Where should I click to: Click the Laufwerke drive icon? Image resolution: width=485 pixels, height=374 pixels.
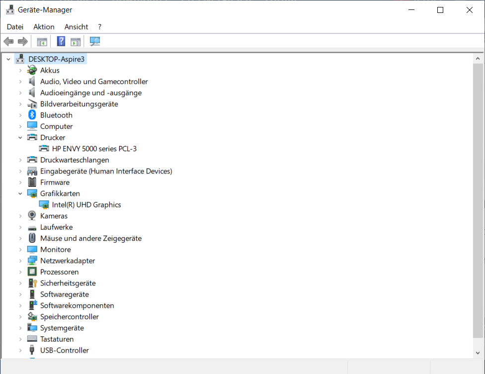pyautogui.click(x=32, y=228)
